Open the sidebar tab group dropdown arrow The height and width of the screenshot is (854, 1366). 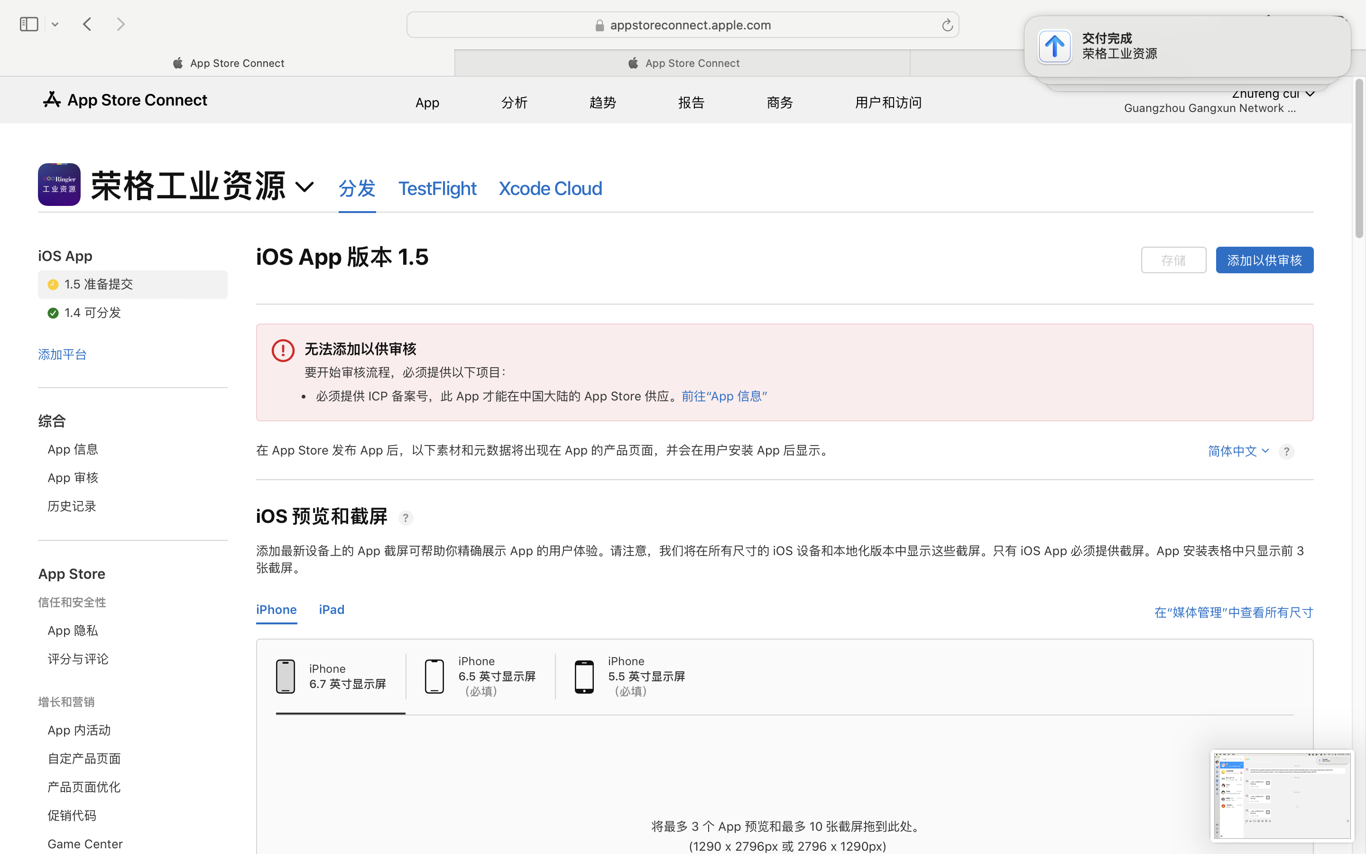[55, 24]
